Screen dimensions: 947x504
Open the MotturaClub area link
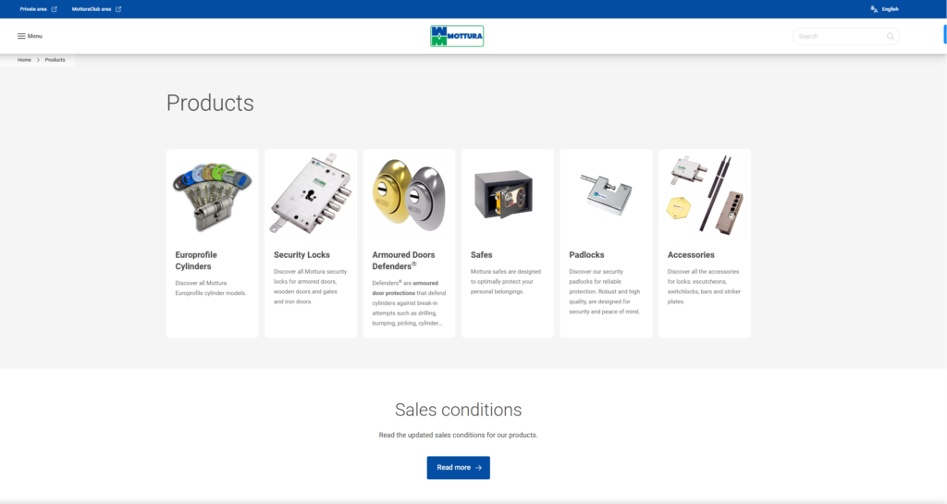coord(92,9)
